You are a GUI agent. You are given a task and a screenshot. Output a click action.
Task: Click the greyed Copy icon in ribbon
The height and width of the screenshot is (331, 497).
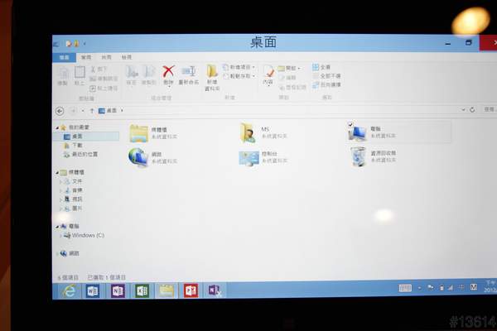(63, 73)
